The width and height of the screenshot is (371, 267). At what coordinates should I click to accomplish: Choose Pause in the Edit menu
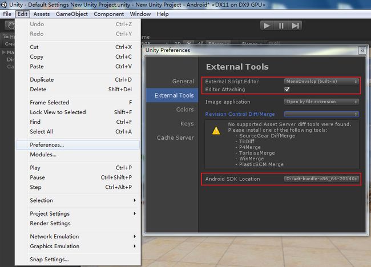(x=78, y=177)
